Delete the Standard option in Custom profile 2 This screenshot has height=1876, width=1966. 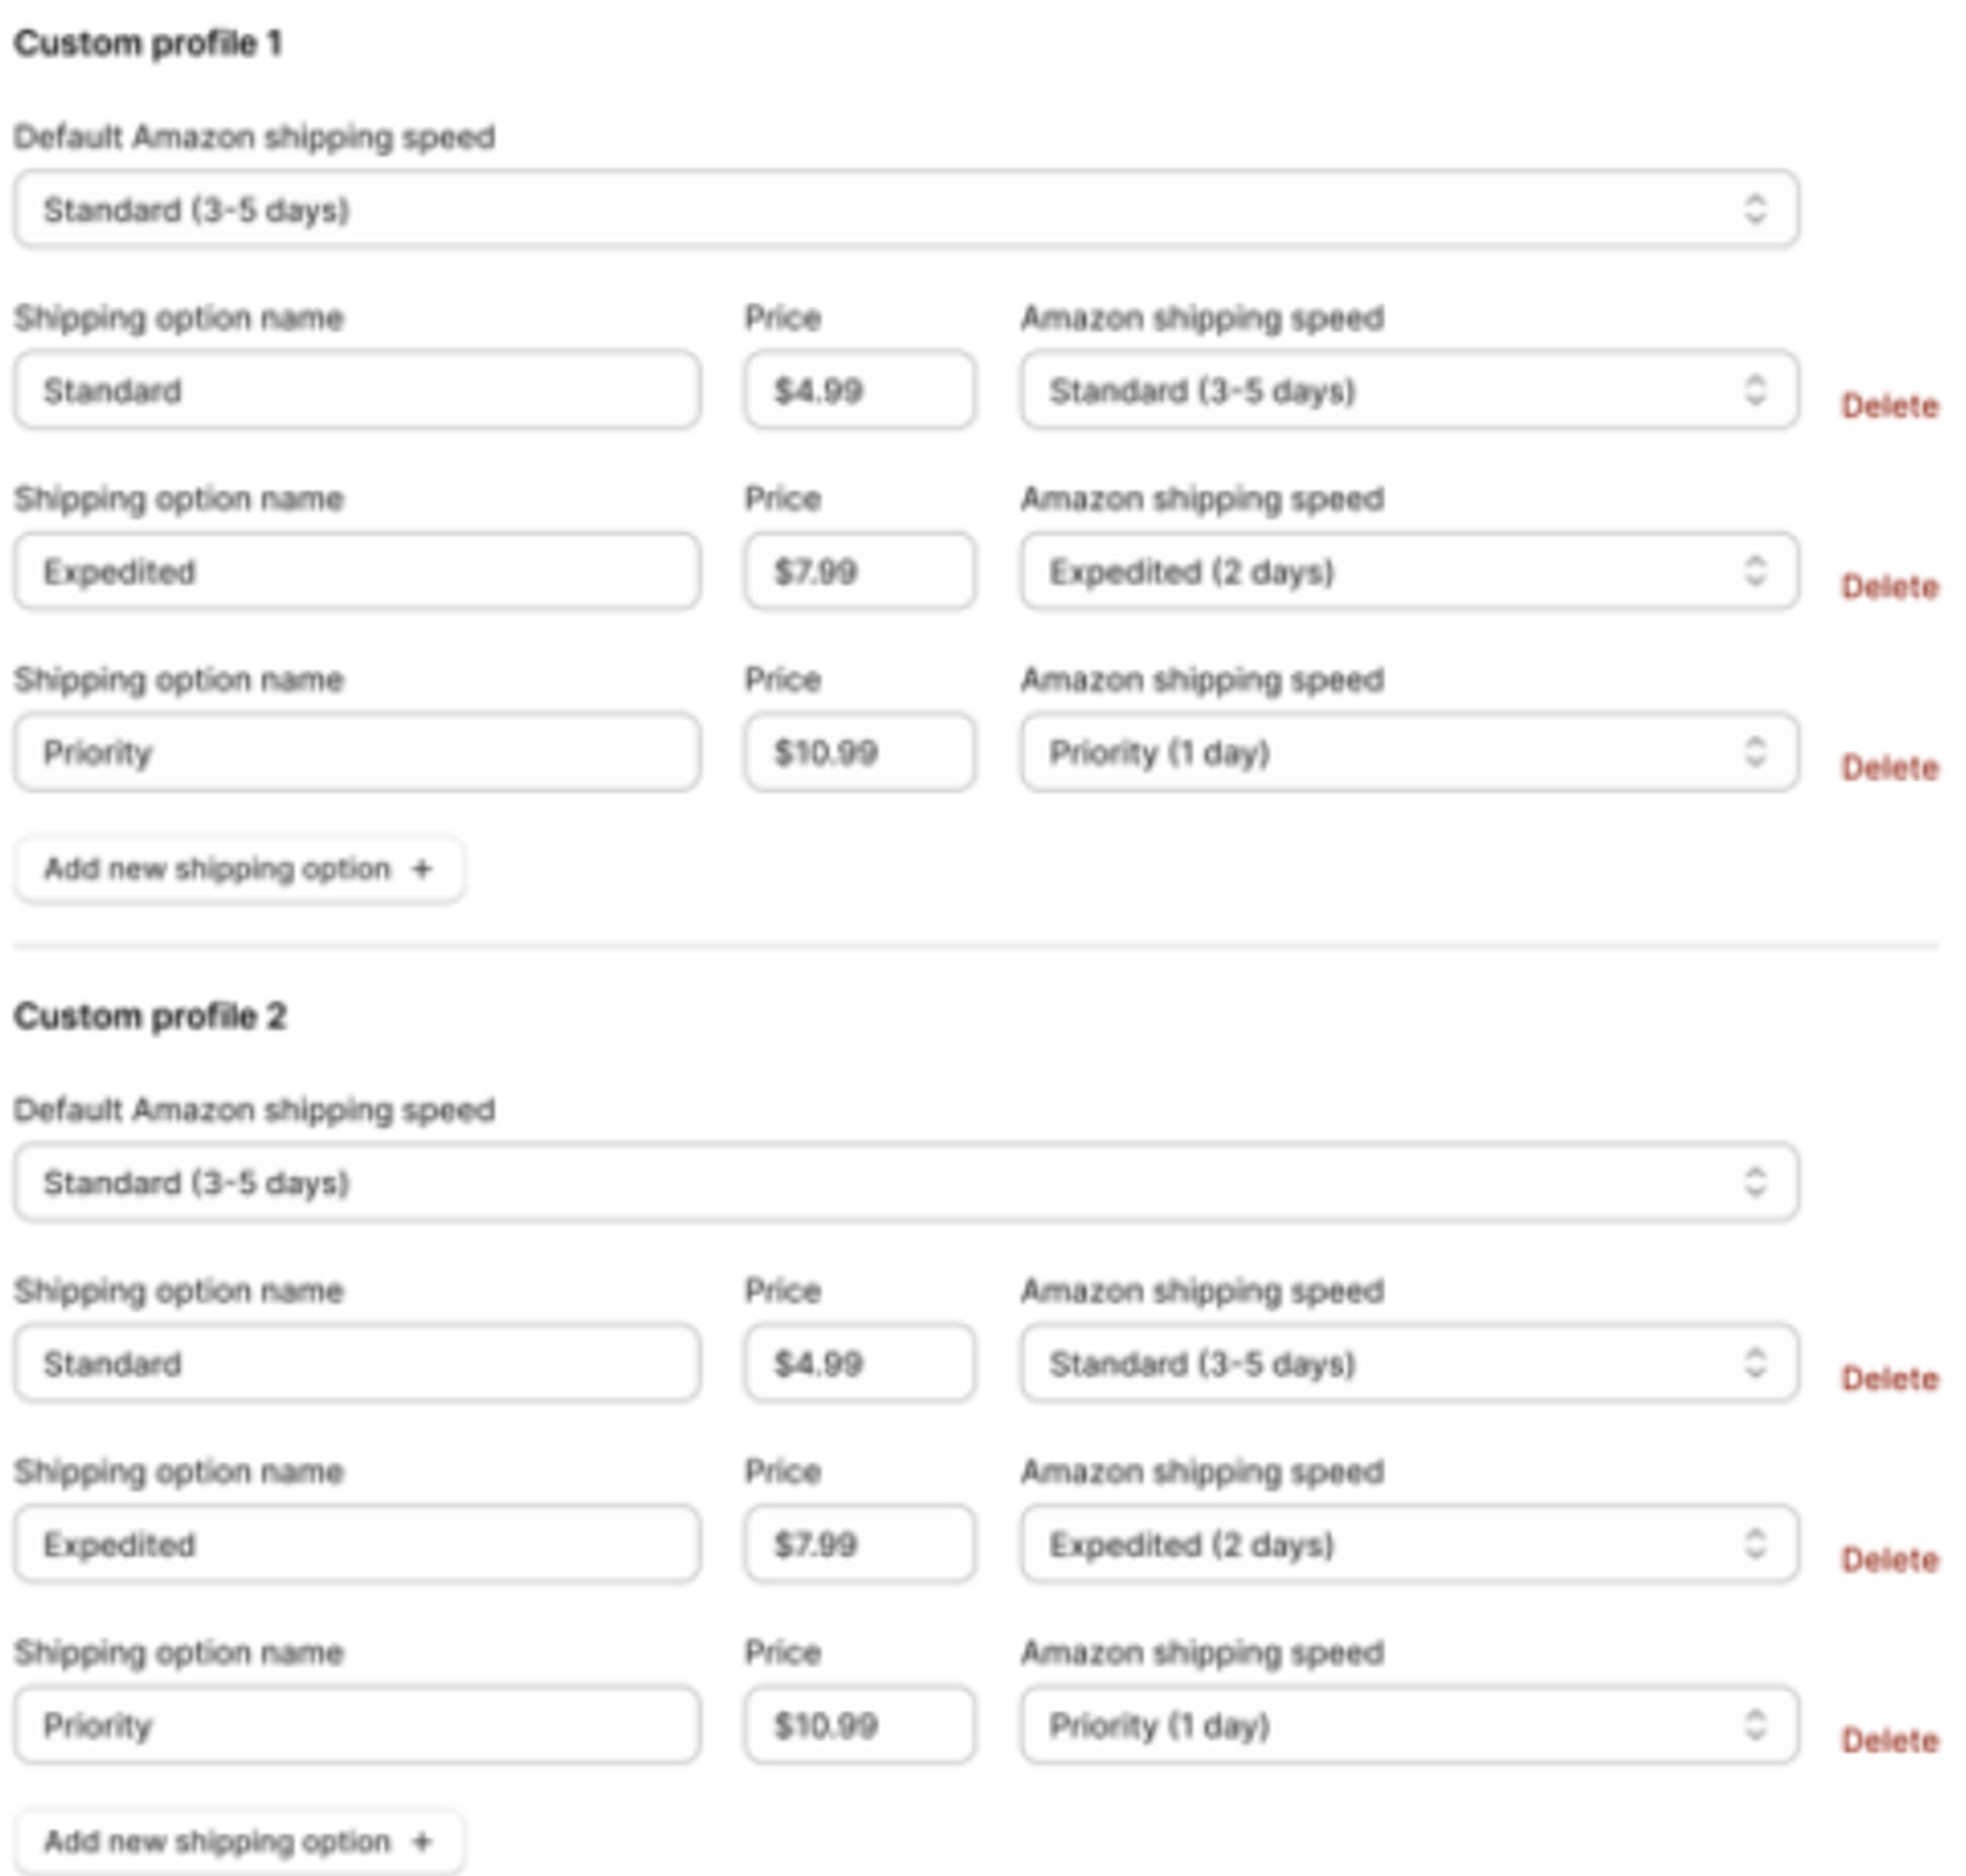(1889, 1378)
